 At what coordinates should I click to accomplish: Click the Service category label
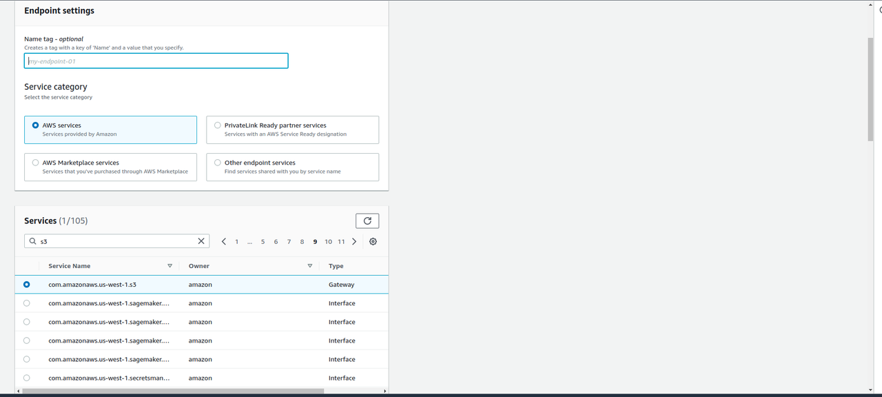coord(56,87)
